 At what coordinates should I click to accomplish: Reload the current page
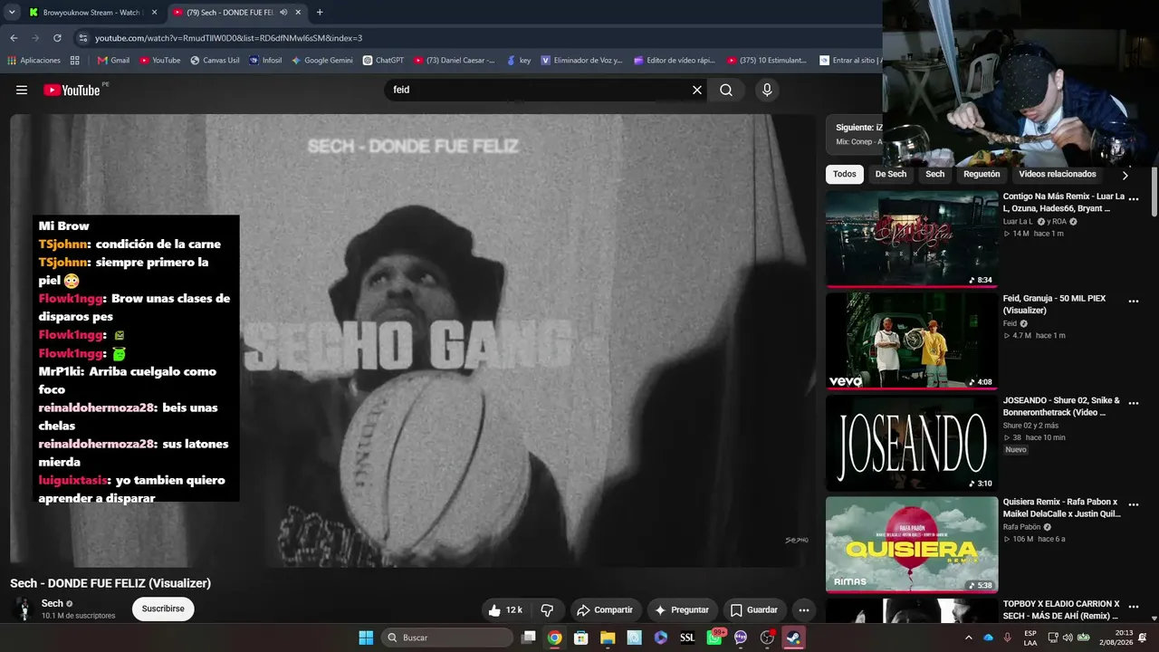(x=57, y=38)
